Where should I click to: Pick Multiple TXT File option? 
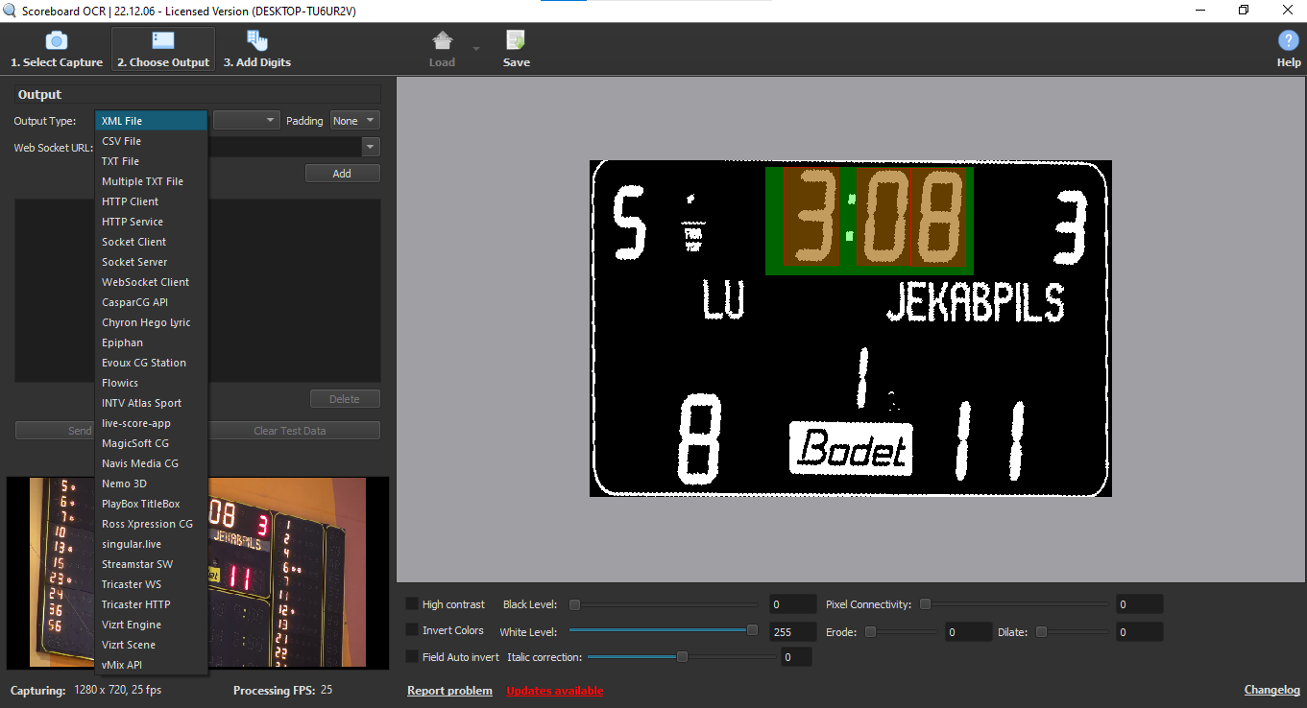click(x=151, y=181)
